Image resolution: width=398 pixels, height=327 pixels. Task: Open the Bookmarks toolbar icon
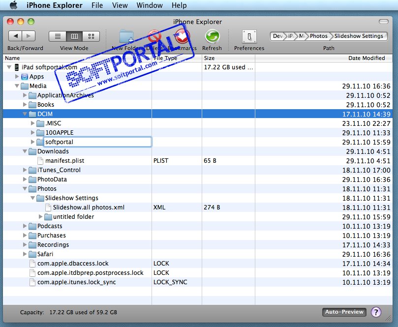point(182,36)
